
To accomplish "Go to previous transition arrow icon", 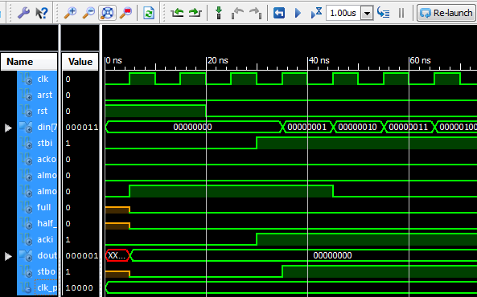I will [177, 13].
